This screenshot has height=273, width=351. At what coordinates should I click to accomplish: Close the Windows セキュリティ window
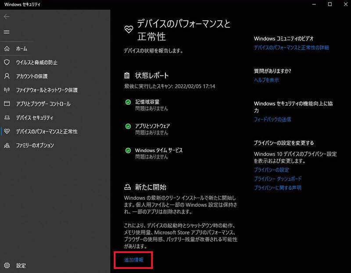346,4
